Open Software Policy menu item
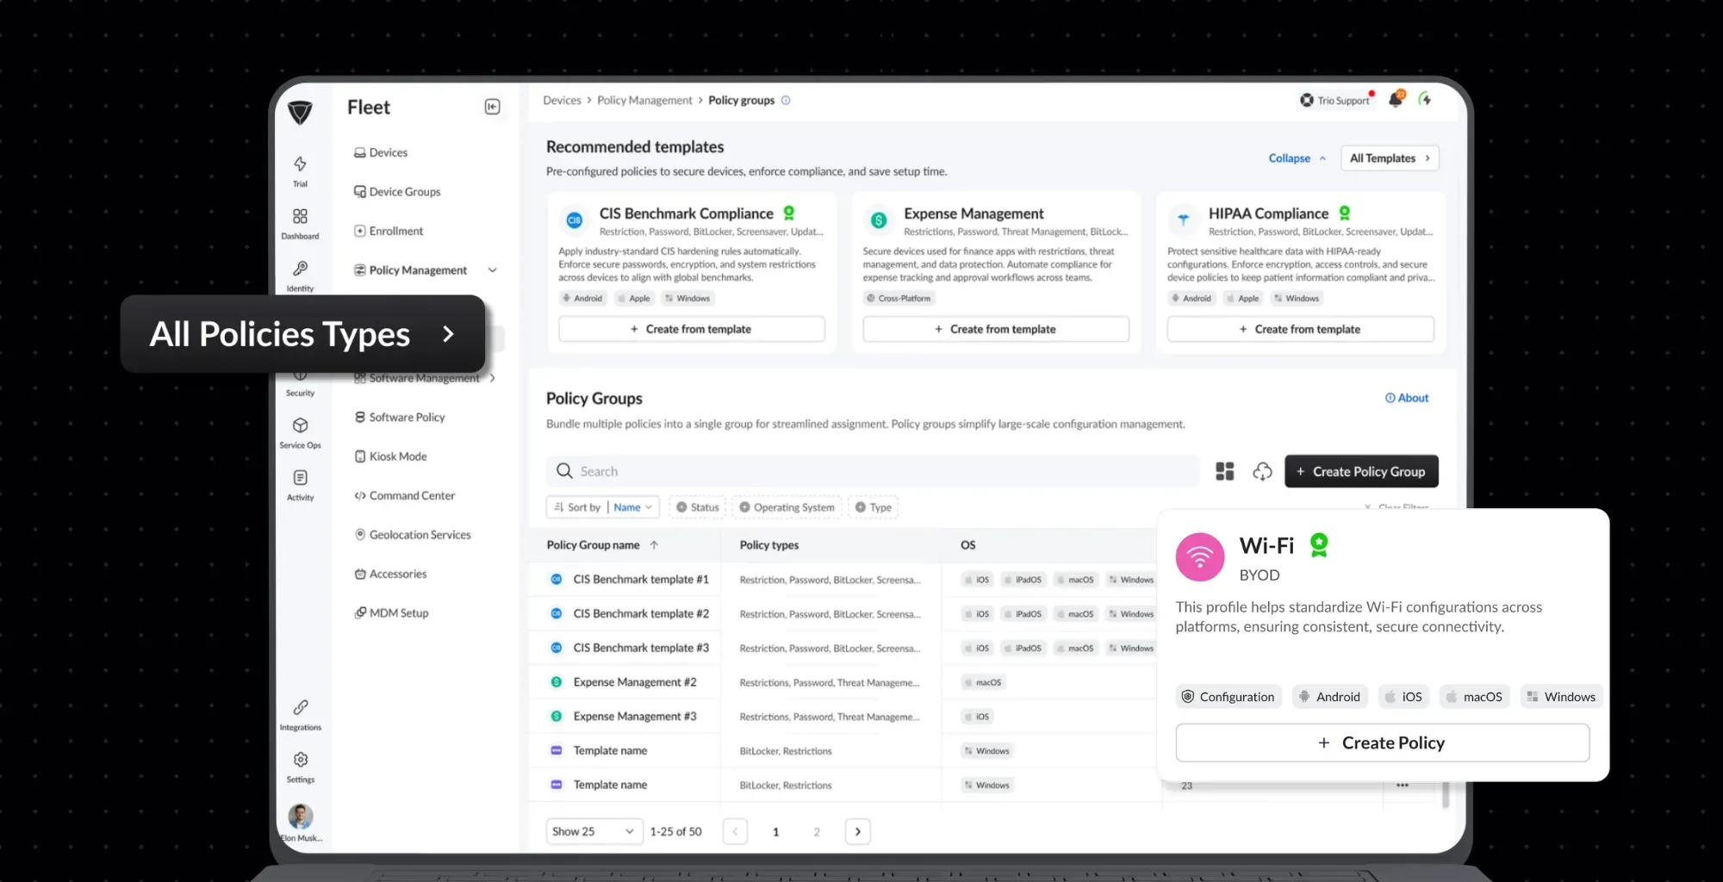 coord(400,417)
